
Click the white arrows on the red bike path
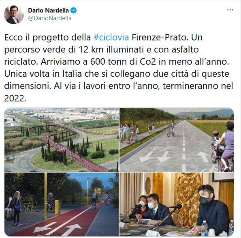tap(58, 227)
